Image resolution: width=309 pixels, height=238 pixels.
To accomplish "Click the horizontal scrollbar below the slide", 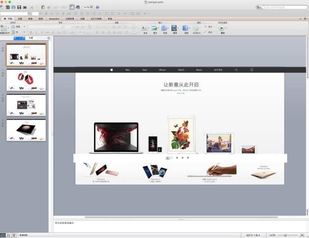I will 182,217.
